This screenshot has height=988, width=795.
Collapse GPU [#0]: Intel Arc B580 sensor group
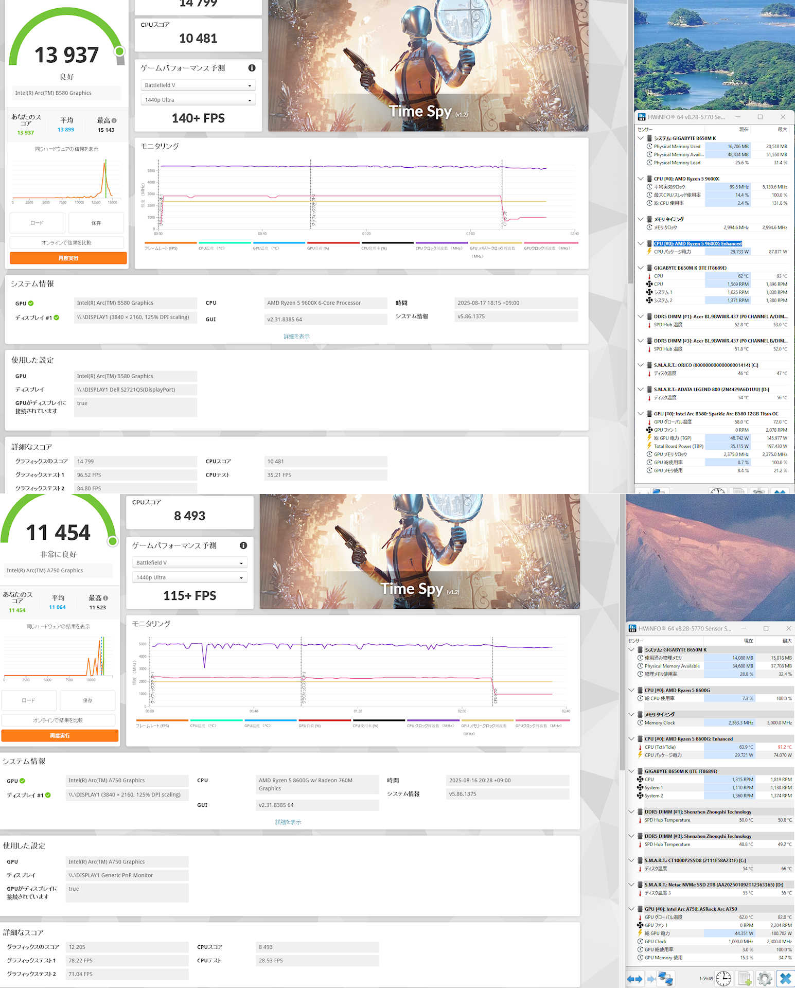[x=641, y=414]
